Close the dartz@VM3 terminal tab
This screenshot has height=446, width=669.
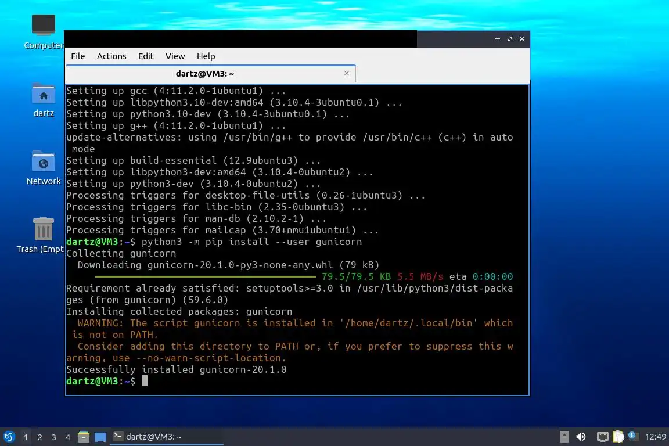[x=347, y=73]
